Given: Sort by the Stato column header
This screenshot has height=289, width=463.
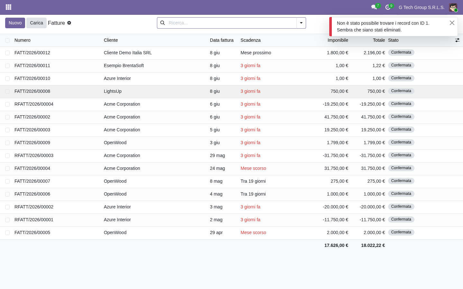Looking at the screenshot, I should (393, 40).
